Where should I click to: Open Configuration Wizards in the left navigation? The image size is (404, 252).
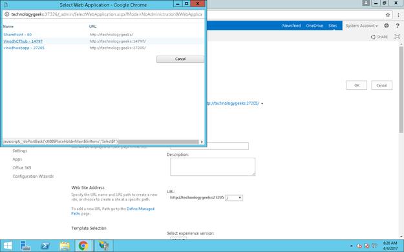[33, 176]
